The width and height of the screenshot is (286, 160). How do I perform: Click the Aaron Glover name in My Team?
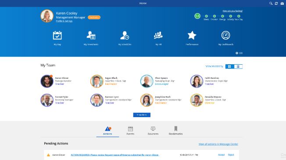point(62,78)
